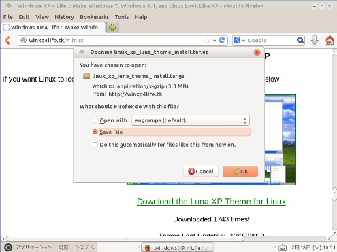Screen dimensions: 337x252
Task: Open the Help menu
Action: pyautogui.click(x=141, y=17)
